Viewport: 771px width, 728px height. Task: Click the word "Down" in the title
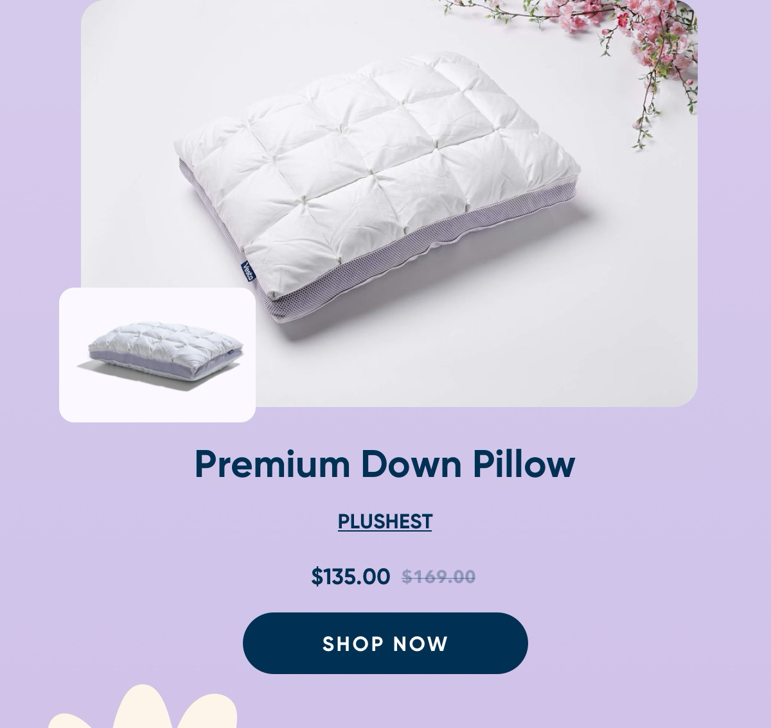coord(411,464)
